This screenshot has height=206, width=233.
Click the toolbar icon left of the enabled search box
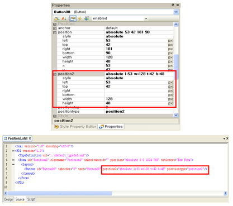(x=87, y=18)
